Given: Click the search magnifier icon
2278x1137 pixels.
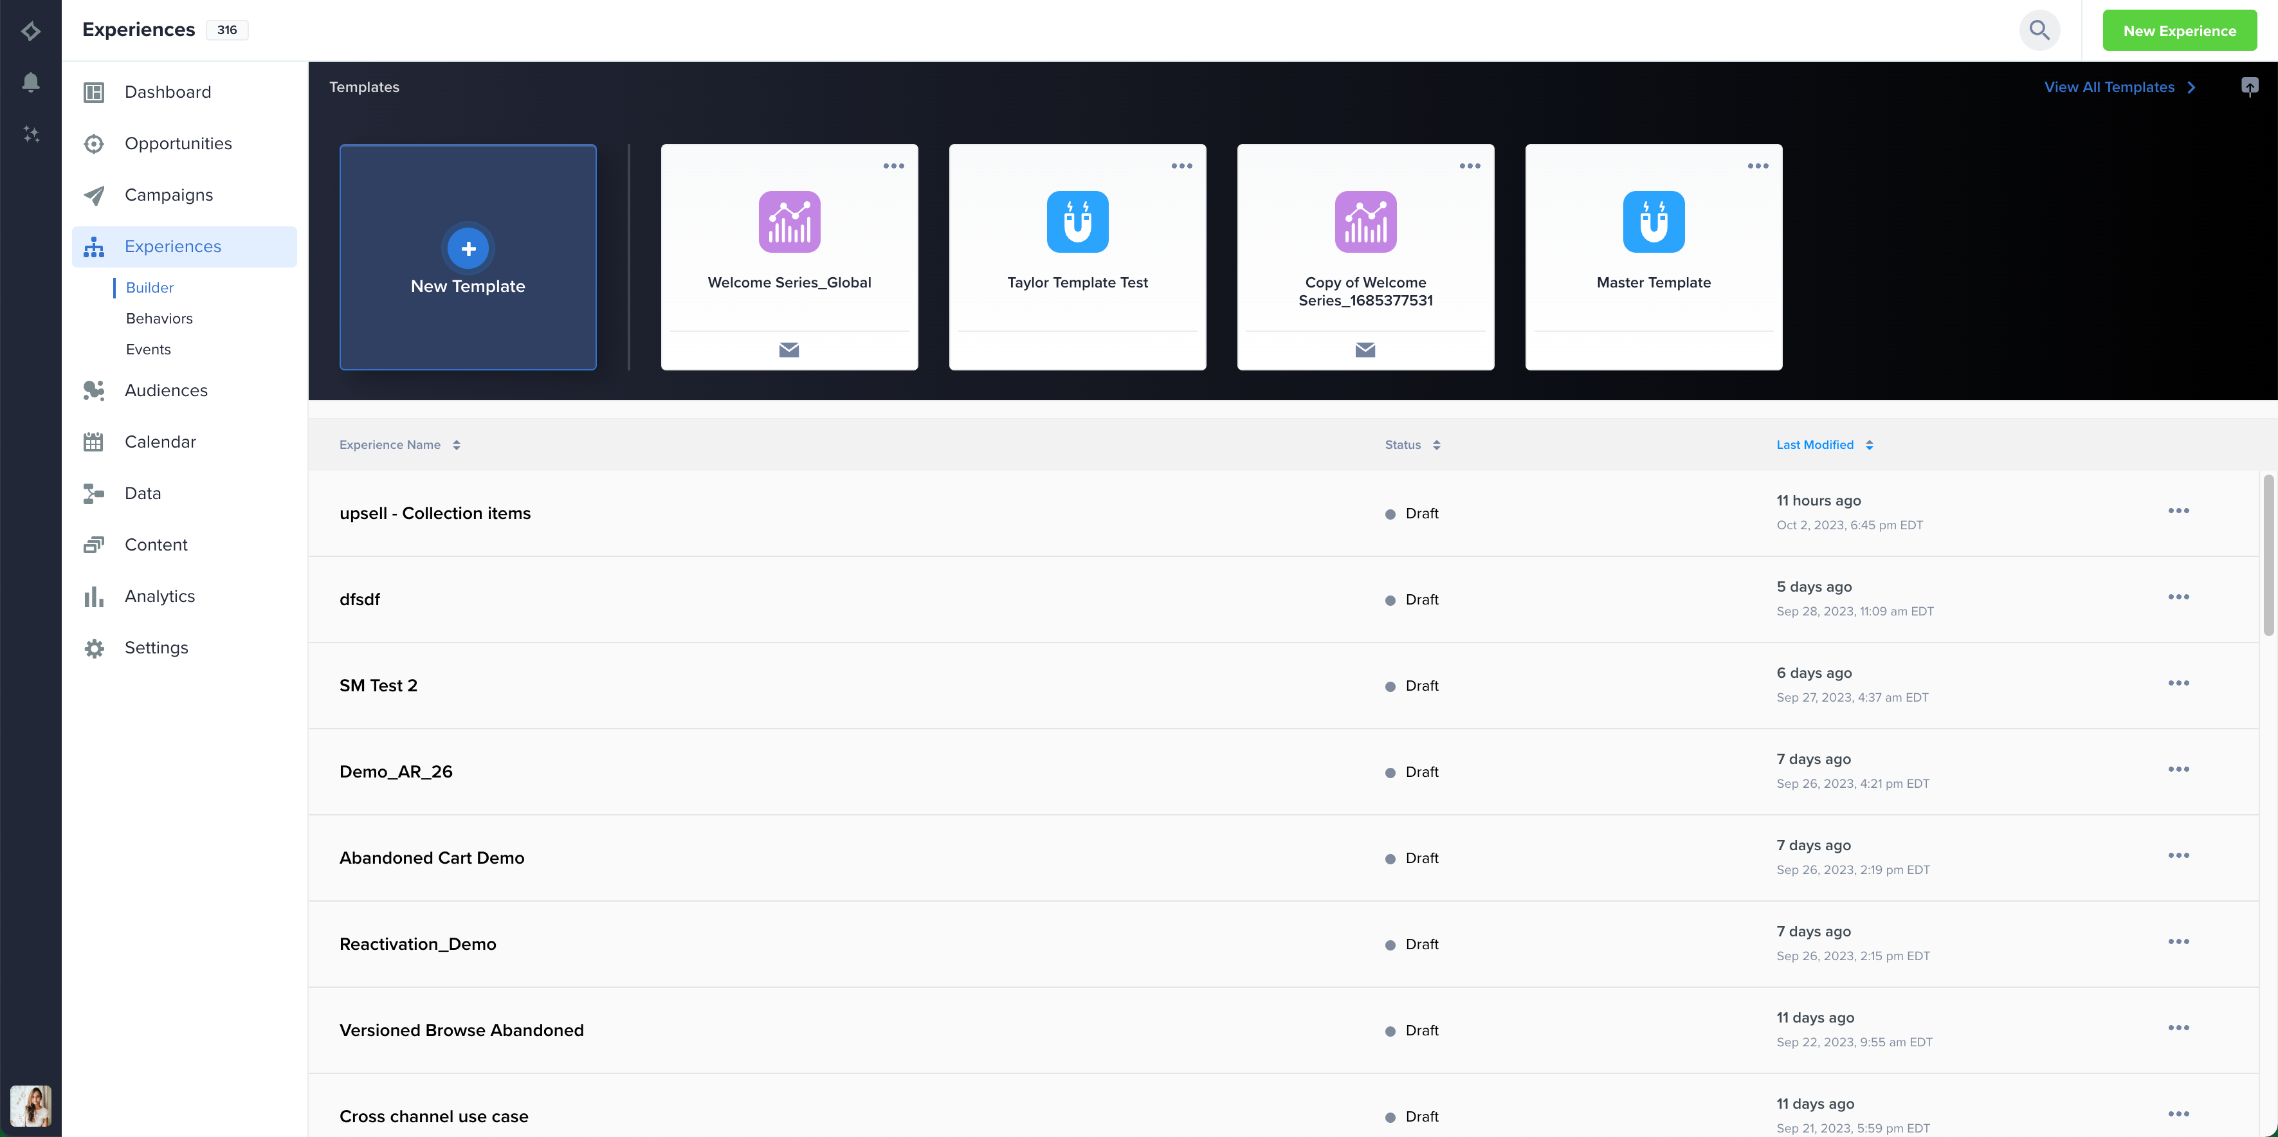Looking at the screenshot, I should (2039, 30).
